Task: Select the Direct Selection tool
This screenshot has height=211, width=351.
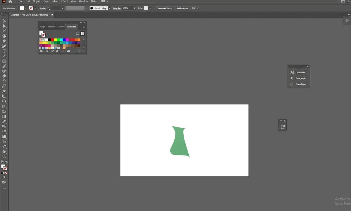Action: click(x=4, y=26)
